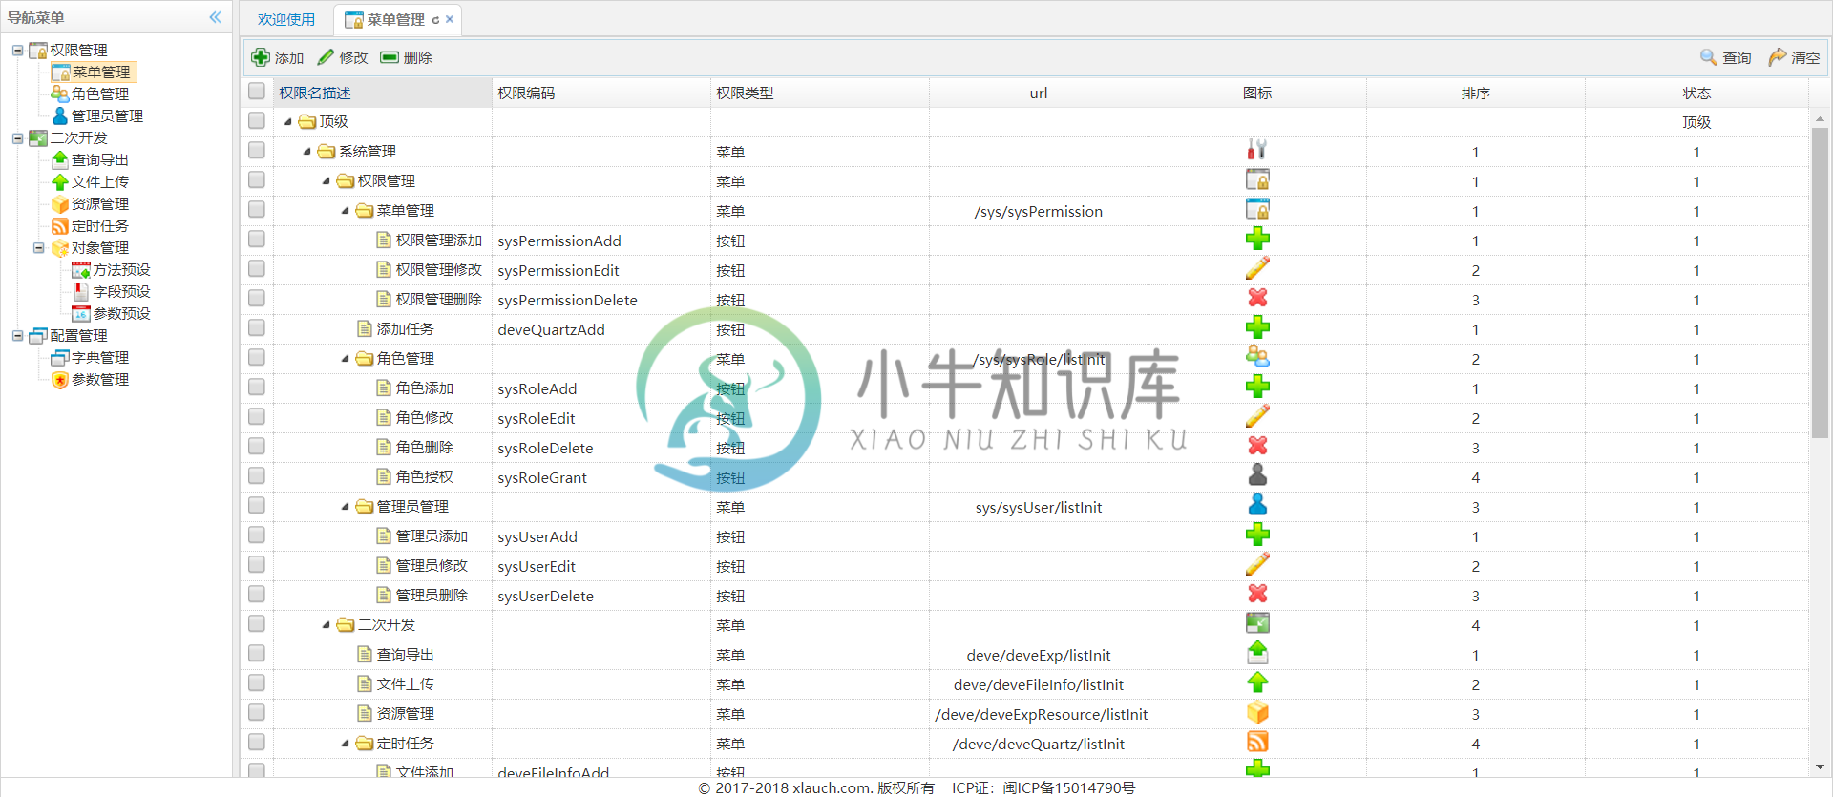Check the box for sysUserEdit row
The image size is (1833, 797).
click(257, 565)
